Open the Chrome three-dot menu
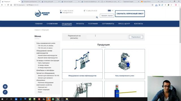Image resolution: width=181 pixels, height=101 pixels. pos(179,5)
